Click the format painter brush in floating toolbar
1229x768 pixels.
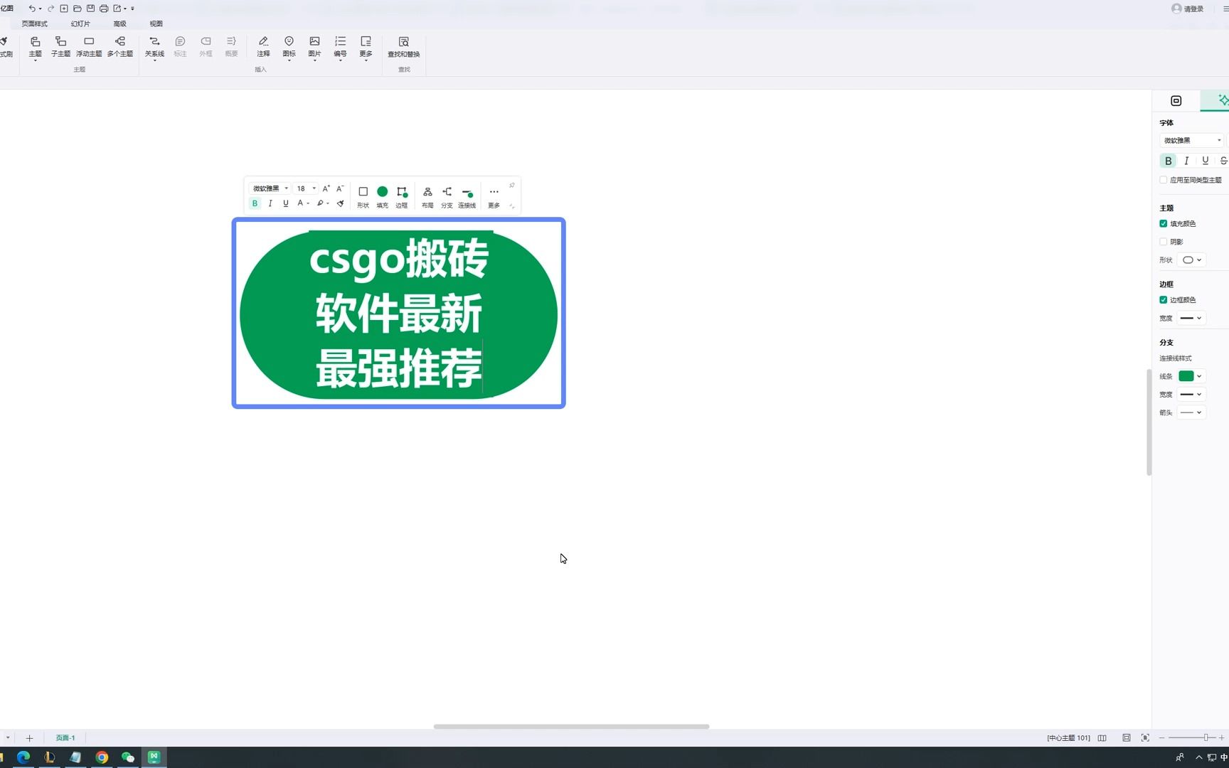click(x=341, y=203)
